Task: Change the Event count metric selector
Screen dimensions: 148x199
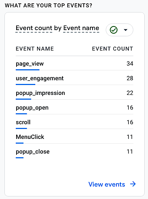Action: [x=34, y=28]
